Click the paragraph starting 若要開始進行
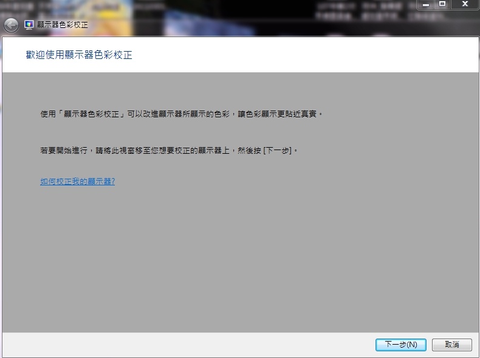 pyautogui.click(x=169, y=150)
